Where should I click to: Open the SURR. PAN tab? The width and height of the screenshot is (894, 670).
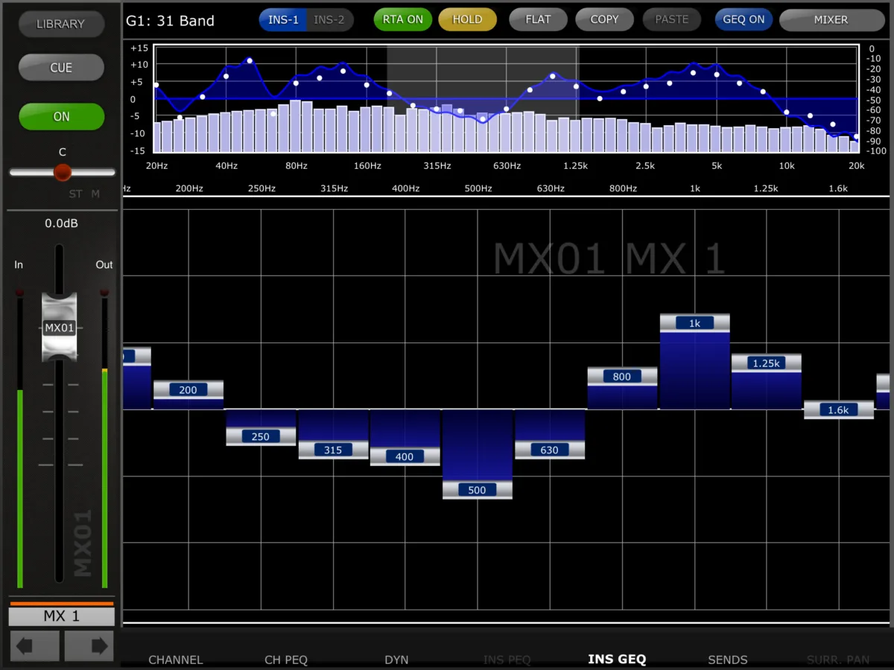pos(838,660)
